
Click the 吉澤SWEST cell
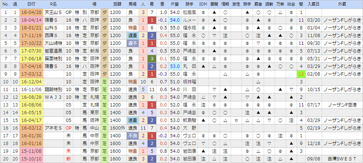click(x=342, y=159)
